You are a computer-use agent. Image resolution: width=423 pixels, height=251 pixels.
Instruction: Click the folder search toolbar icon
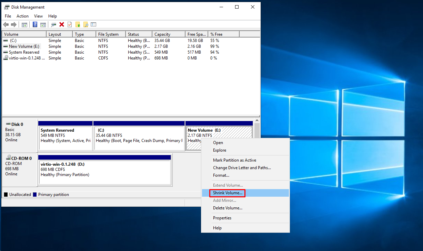[x=86, y=24]
